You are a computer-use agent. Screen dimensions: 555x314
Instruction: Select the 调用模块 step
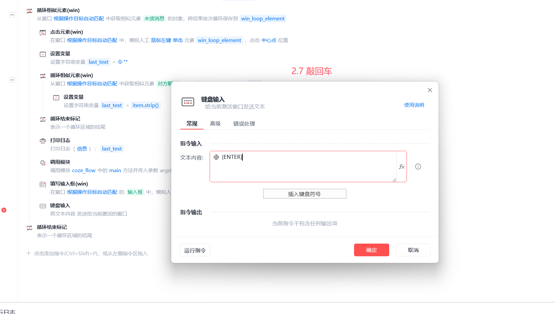(x=60, y=162)
